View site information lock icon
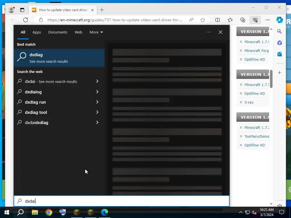The height and width of the screenshot is (218, 291). click(x=41, y=20)
